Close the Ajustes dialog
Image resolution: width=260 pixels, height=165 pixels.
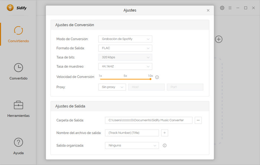click(208, 10)
